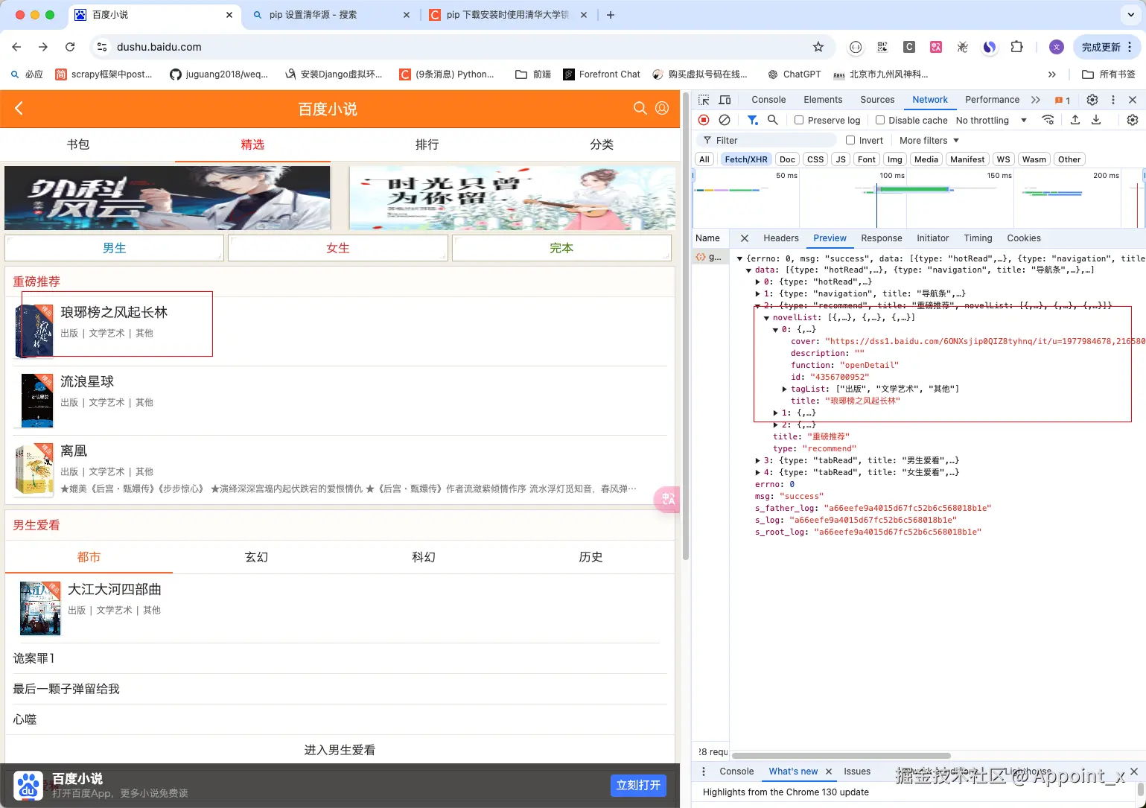The width and height of the screenshot is (1146, 808).
Task: Open the 外科风云 banner image
Action: click(167, 197)
